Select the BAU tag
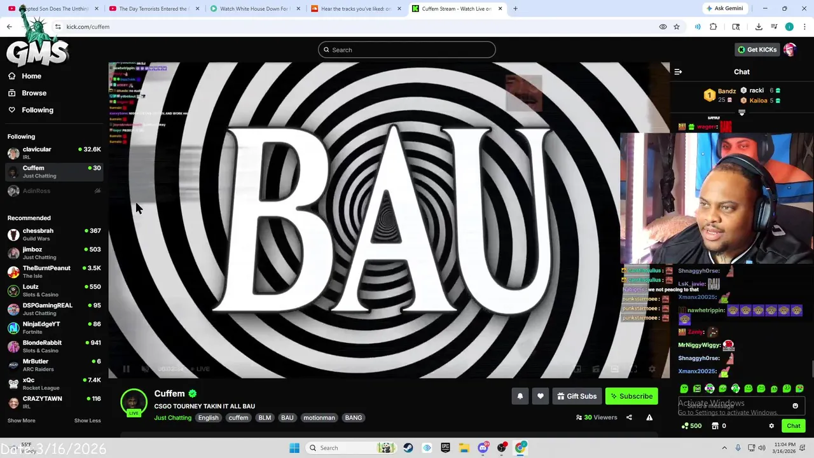This screenshot has width=814, height=458. 287,418
